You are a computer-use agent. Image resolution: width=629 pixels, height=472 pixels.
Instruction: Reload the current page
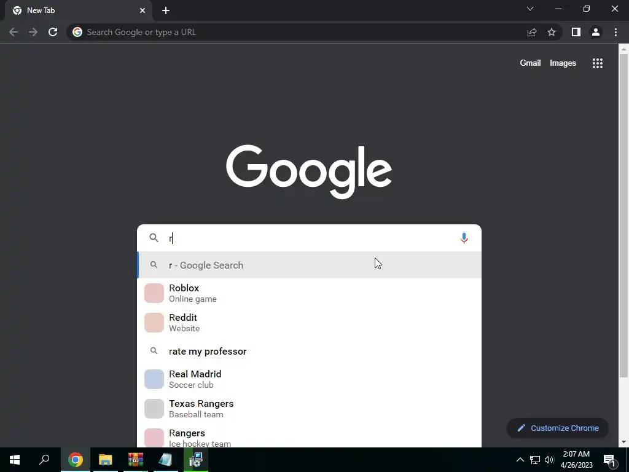click(x=53, y=32)
